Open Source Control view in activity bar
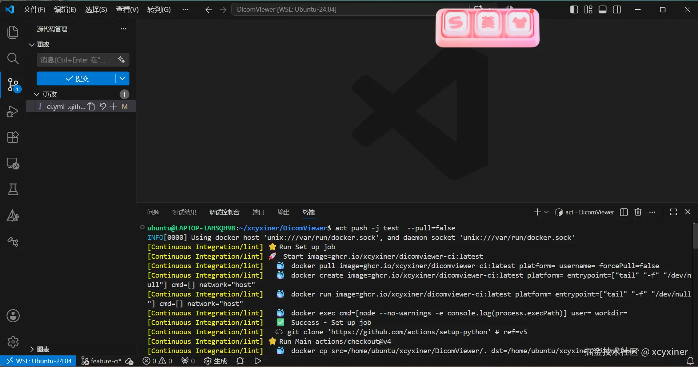 point(13,85)
